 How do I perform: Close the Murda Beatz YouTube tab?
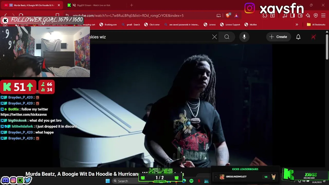tap(59, 5)
